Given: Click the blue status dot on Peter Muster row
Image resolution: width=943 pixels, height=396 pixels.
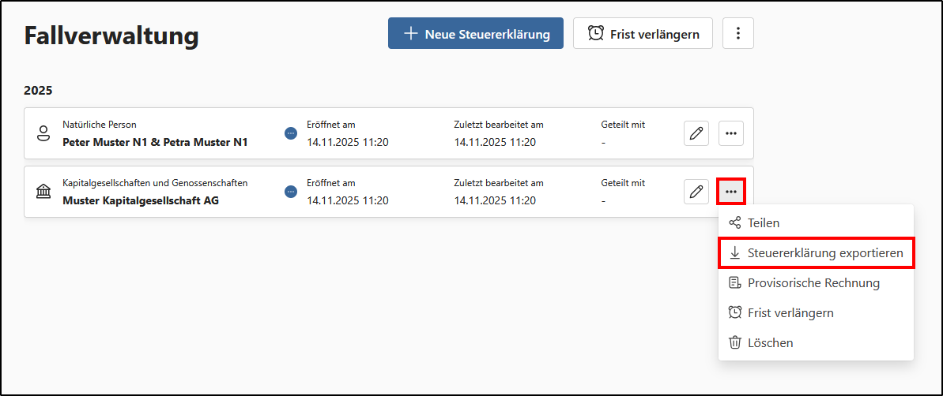Looking at the screenshot, I should coord(291,133).
